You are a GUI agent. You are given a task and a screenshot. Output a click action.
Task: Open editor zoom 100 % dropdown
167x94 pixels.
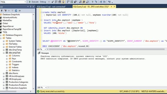[45, 49]
